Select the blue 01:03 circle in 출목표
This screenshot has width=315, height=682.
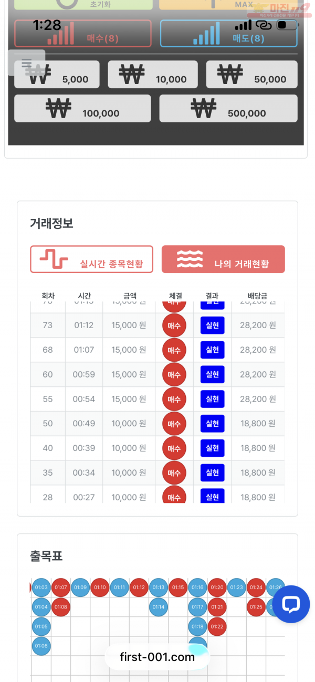(41, 587)
